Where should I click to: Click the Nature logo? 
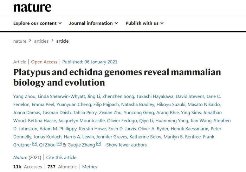point(32,7)
